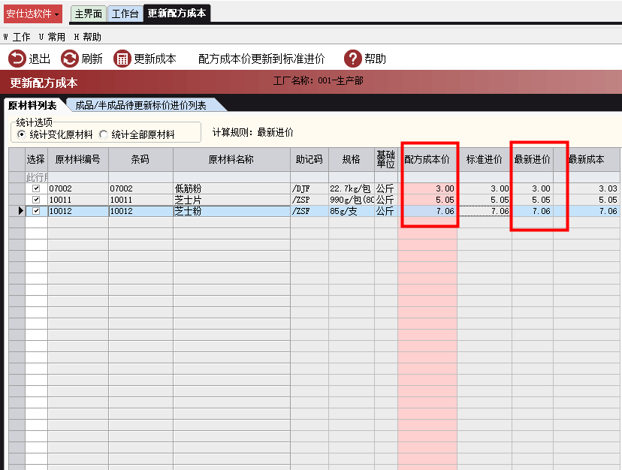Click the 配方成本价 column header
622x470 pixels.
point(427,159)
